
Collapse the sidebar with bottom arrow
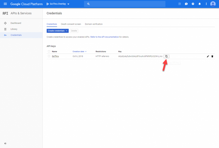(x=5, y=143)
